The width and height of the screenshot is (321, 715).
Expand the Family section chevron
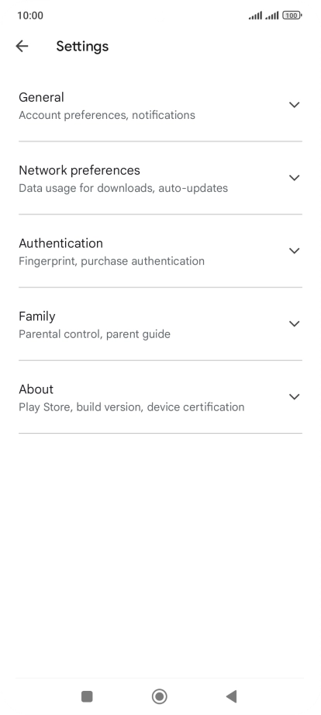(294, 324)
